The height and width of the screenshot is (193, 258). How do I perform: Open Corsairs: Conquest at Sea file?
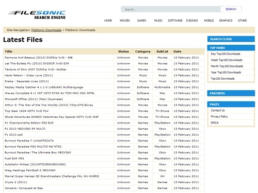24,188
